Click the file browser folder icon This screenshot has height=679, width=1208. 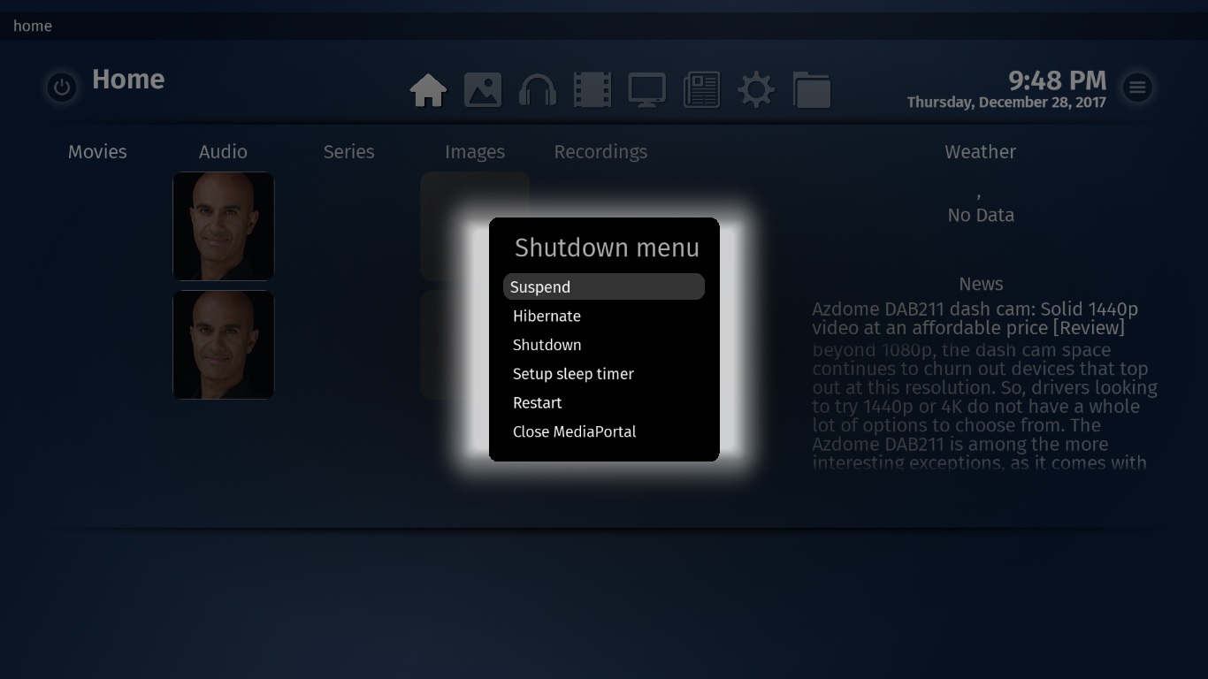[x=811, y=89]
